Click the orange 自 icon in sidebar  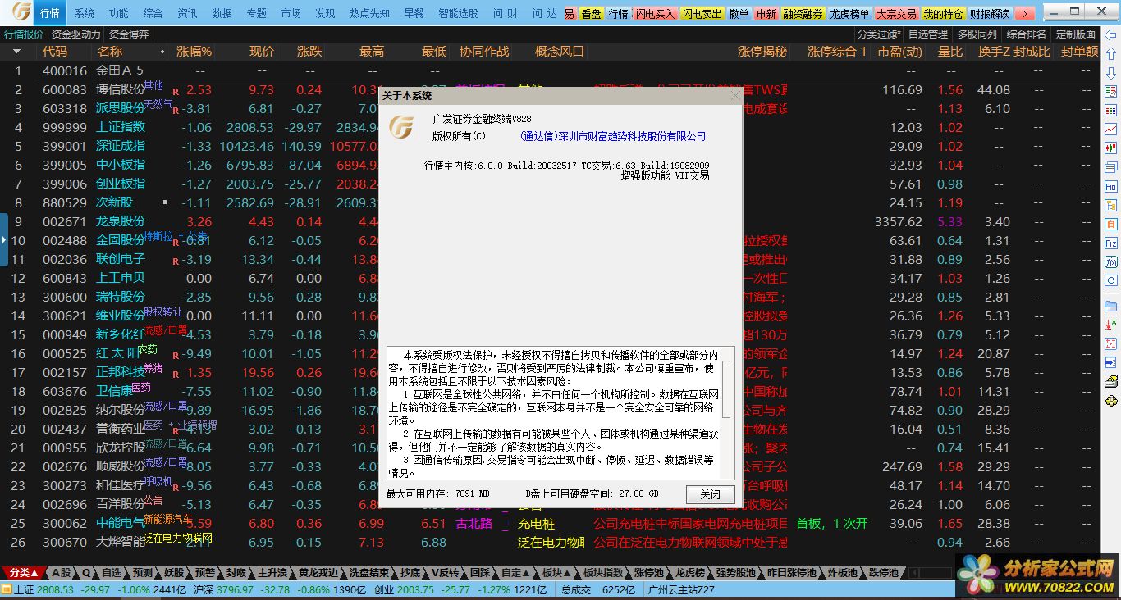tap(1110, 224)
